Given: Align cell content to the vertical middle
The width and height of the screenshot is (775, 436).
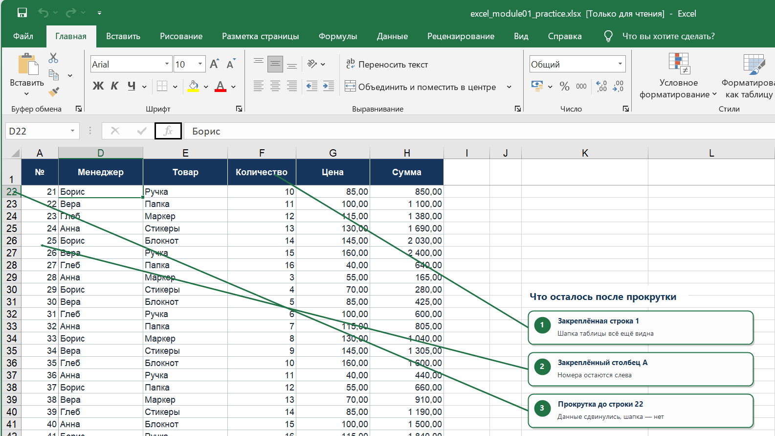Looking at the screenshot, I should [275, 64].
